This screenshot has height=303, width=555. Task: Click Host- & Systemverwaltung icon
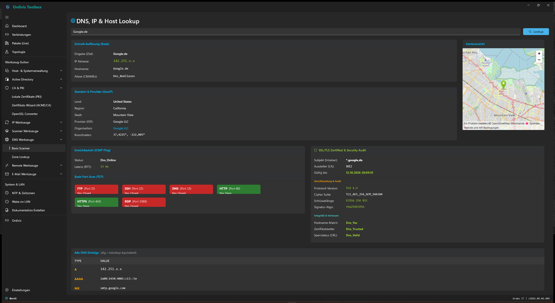[7, 71]
